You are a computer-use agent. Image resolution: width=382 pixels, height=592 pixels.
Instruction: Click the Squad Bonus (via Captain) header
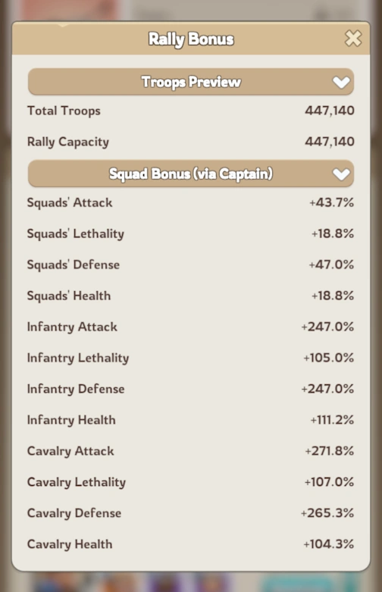[191, 174]
